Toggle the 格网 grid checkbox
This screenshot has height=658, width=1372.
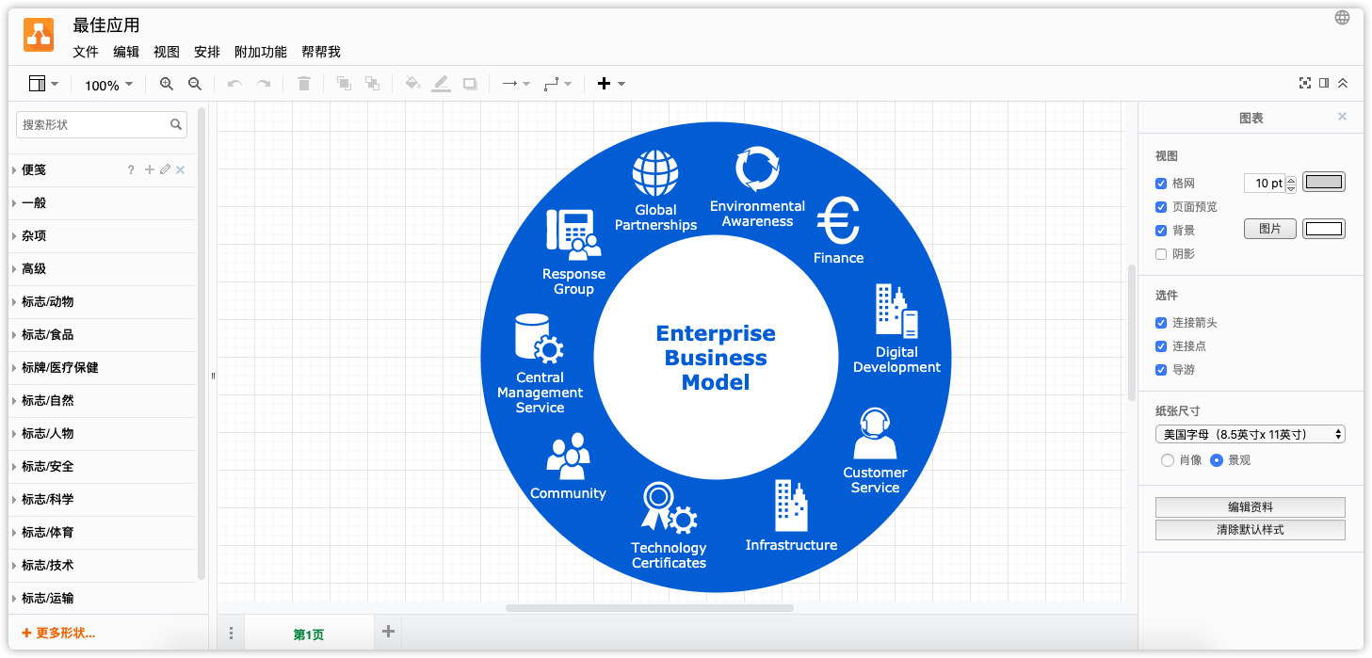(1161, 184)
